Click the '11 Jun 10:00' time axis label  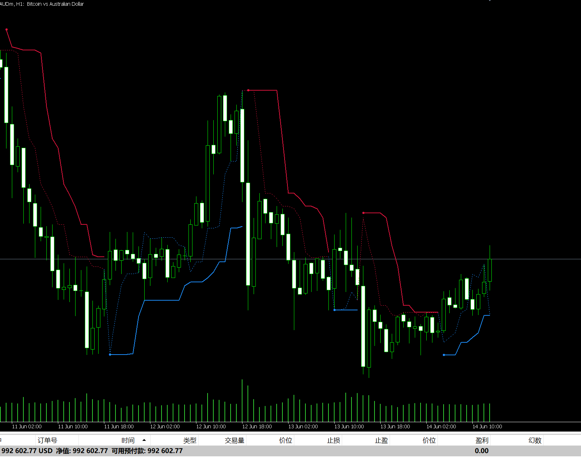[73, 426]
